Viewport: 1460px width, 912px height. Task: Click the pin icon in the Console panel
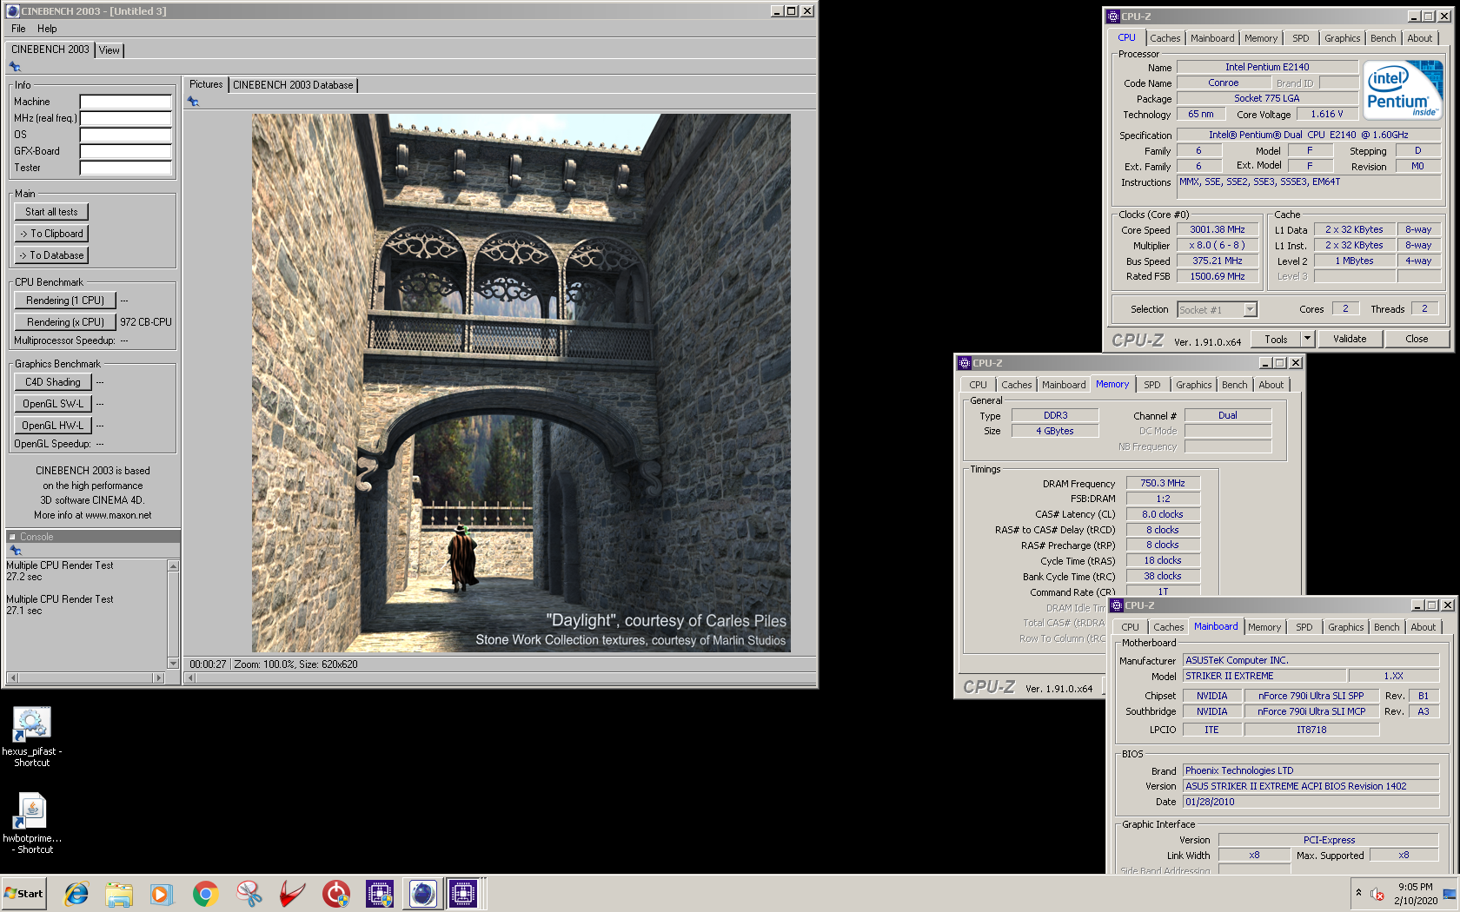15,551
